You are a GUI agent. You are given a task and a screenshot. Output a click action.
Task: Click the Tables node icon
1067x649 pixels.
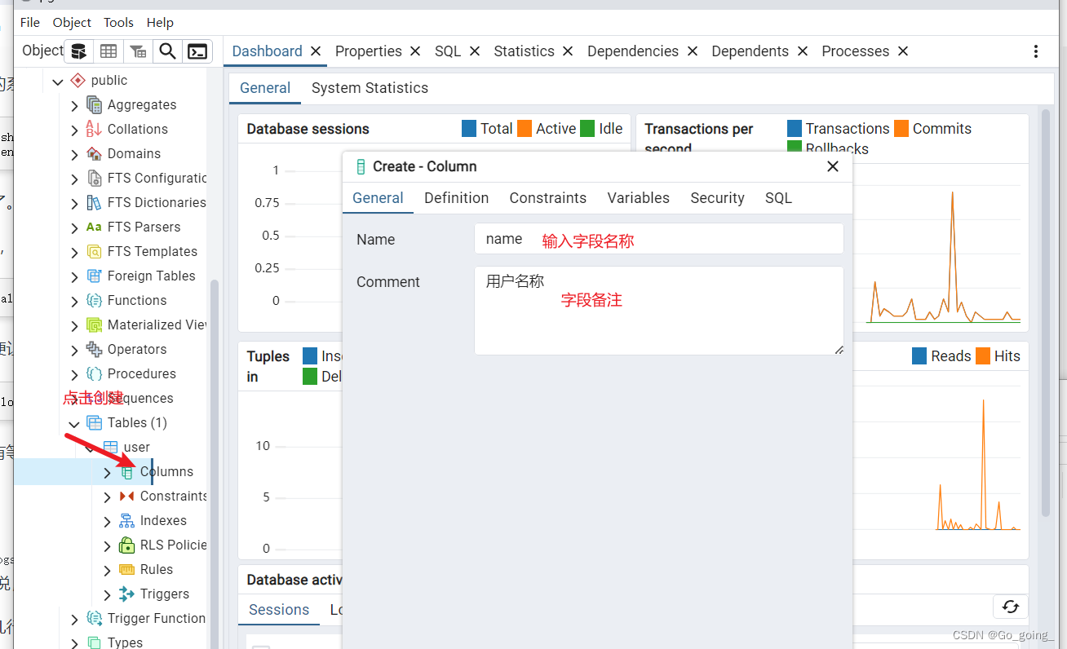[94, 422]
